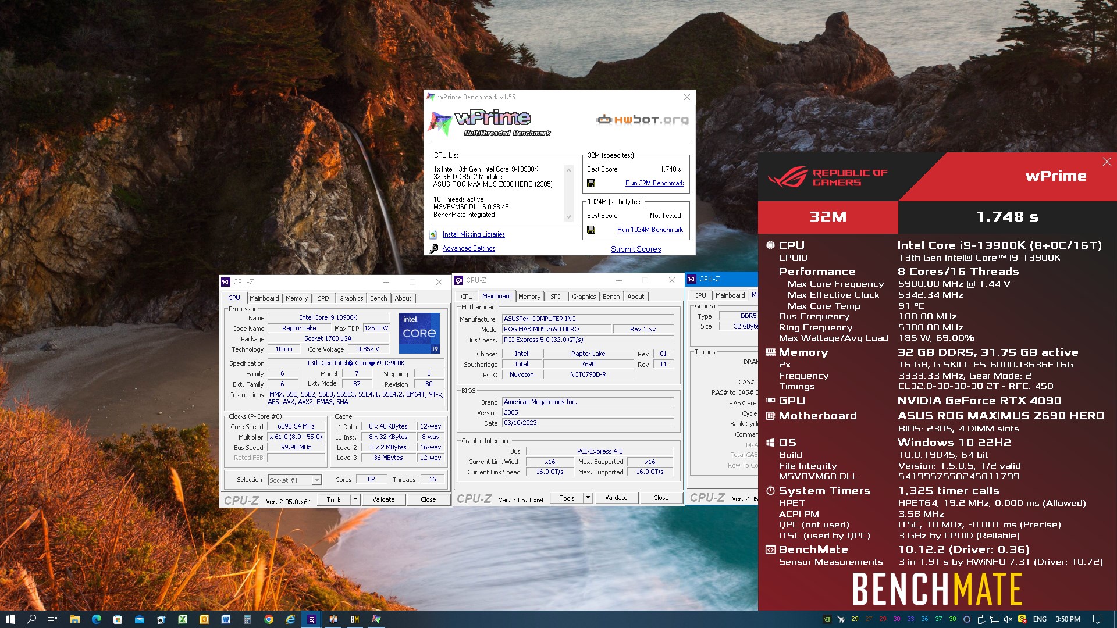Click the muted speaker tray icon
The width and height of the screenshot is (1117, 628).
(x=1008, y=619)
